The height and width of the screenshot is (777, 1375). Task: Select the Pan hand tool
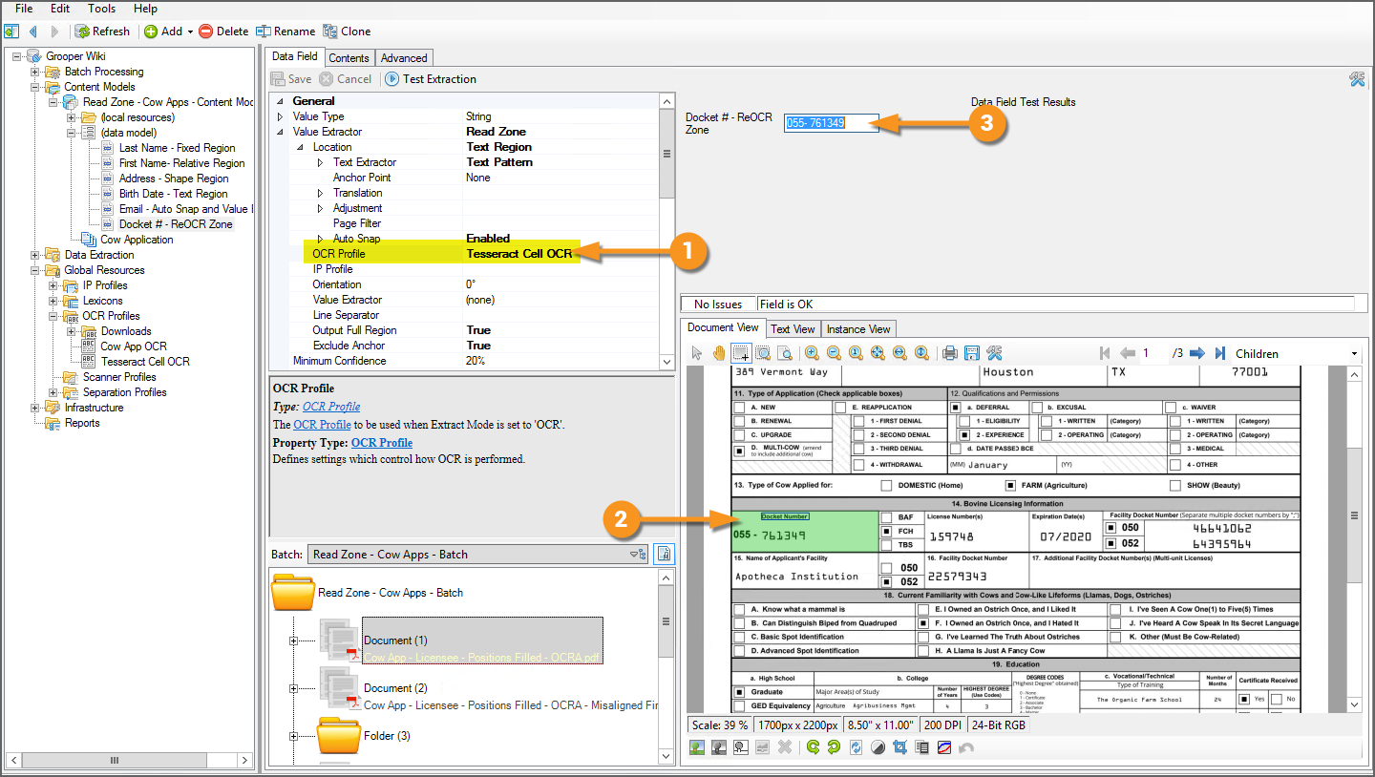(717, 353)
